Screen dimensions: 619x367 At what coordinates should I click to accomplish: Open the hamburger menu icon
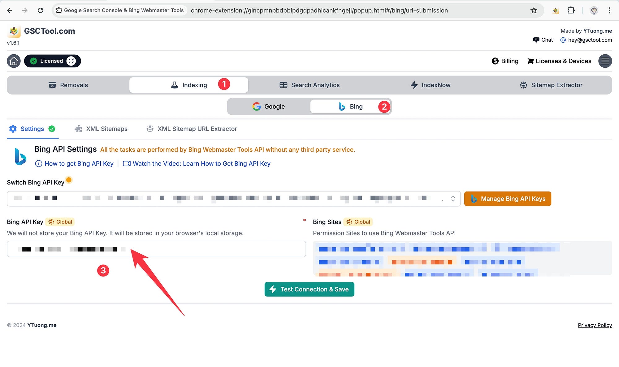click(x=605, y=61)
